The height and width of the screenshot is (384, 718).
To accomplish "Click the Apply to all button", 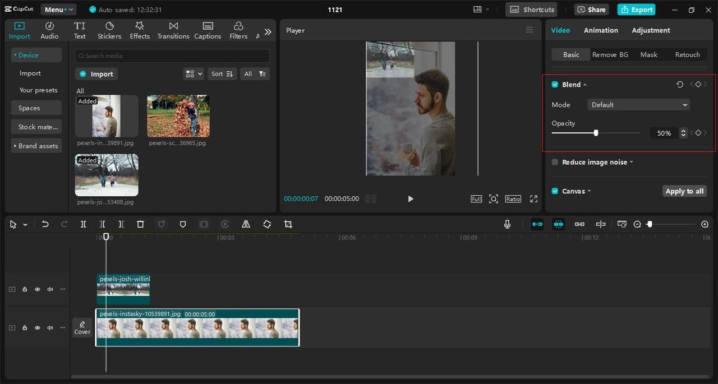I will pos(684,191).
